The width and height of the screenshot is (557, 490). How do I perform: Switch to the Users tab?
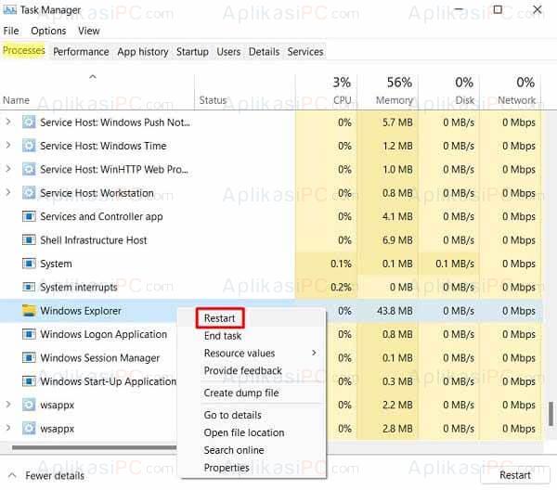point(228,52)
